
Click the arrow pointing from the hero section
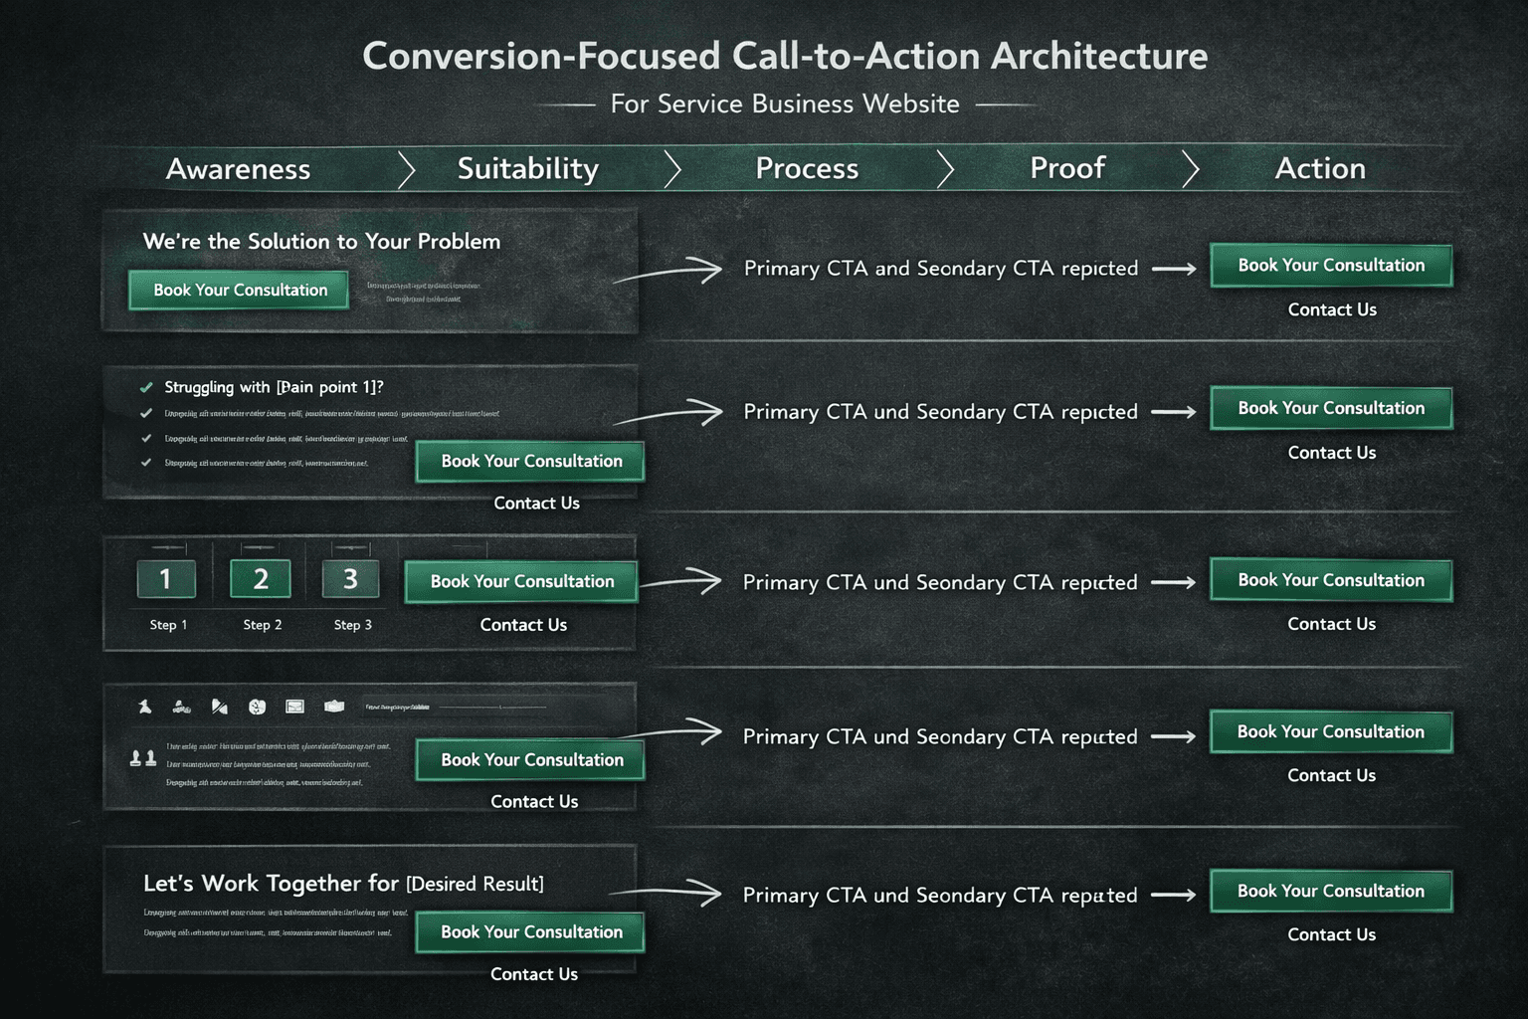pos(668,272)
